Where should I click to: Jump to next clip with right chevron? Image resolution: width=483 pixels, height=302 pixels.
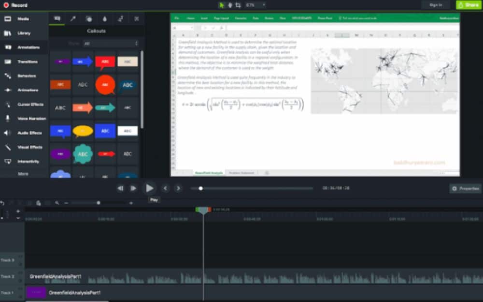[178, 188]
